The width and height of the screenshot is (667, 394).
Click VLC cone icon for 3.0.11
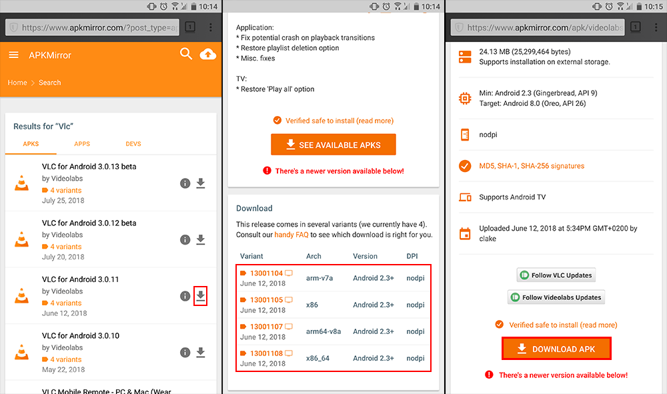tap(22, 295)
